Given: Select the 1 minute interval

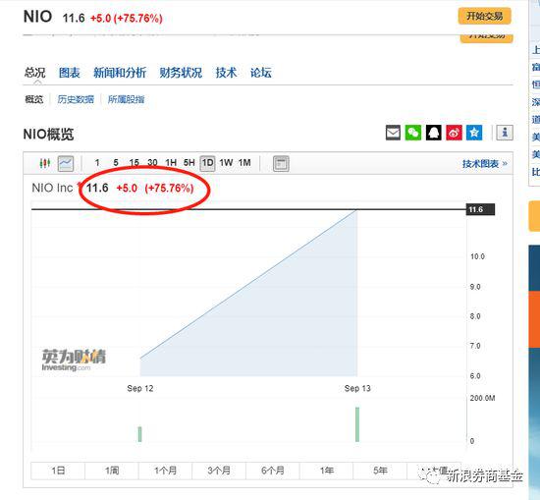Looking at the screenshot, I should coord(97,163).
